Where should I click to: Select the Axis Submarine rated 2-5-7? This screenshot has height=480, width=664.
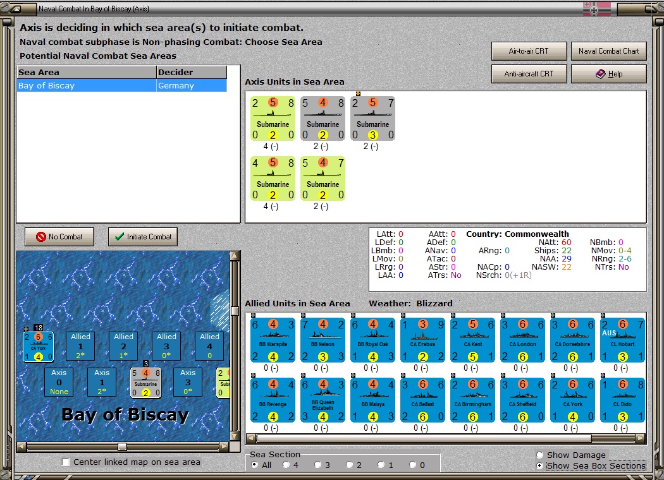(x=372, y=118)
